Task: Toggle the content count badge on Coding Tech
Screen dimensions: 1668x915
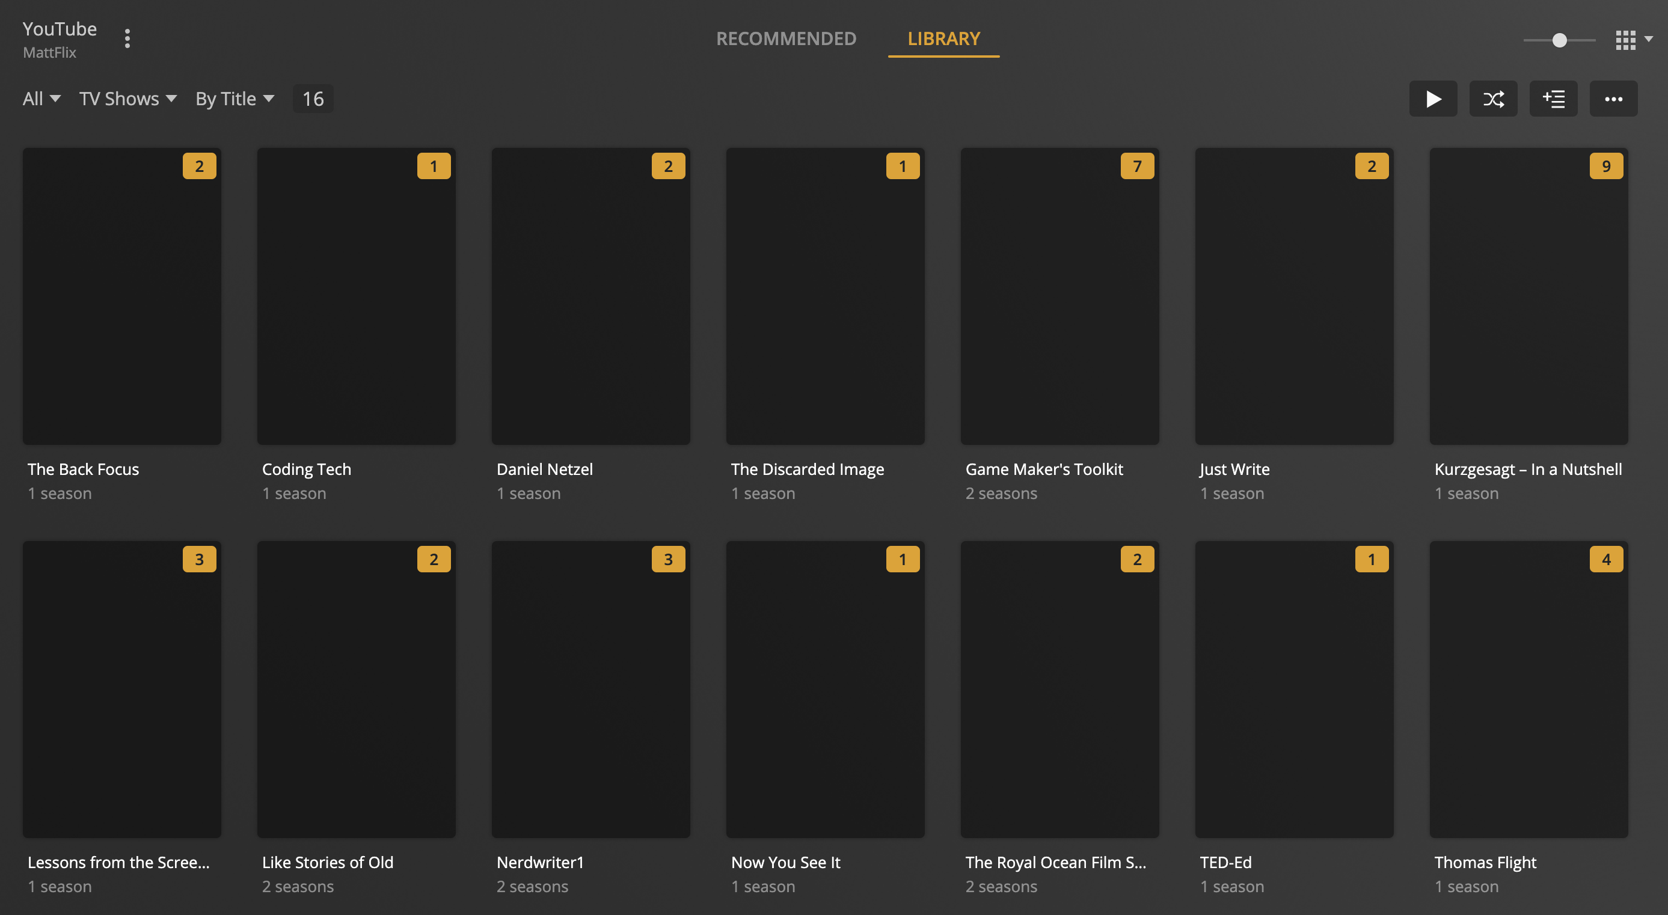Action: (434, 166)
